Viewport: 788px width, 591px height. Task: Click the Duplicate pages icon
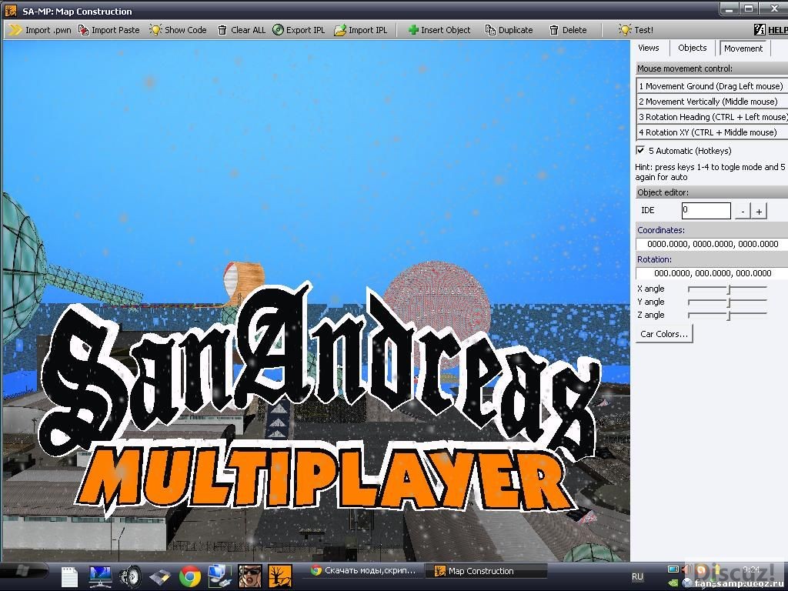[x=490, y=30]
